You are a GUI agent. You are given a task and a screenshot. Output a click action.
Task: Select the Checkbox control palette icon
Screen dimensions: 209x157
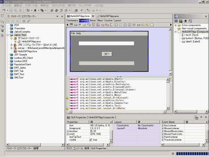84,25
